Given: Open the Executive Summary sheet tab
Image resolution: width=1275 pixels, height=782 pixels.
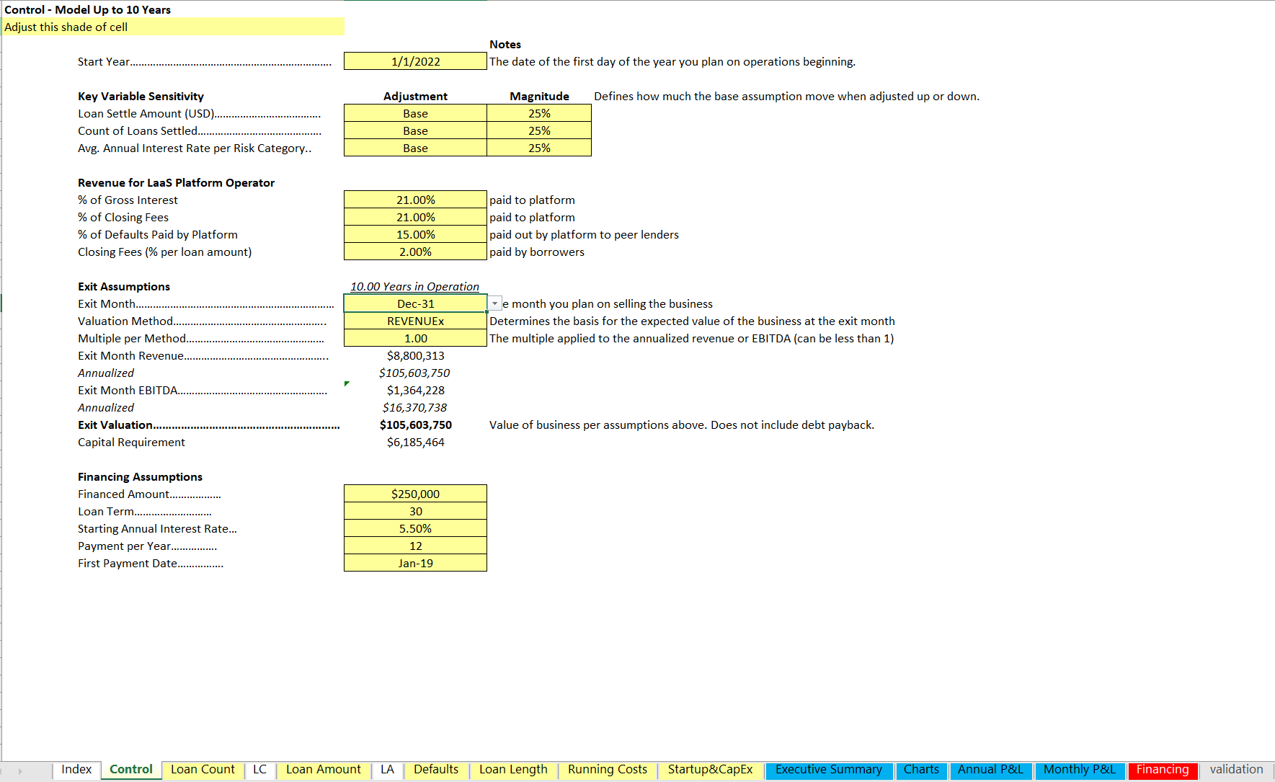Looking at the screenshot, I should [x=829, y=770].
